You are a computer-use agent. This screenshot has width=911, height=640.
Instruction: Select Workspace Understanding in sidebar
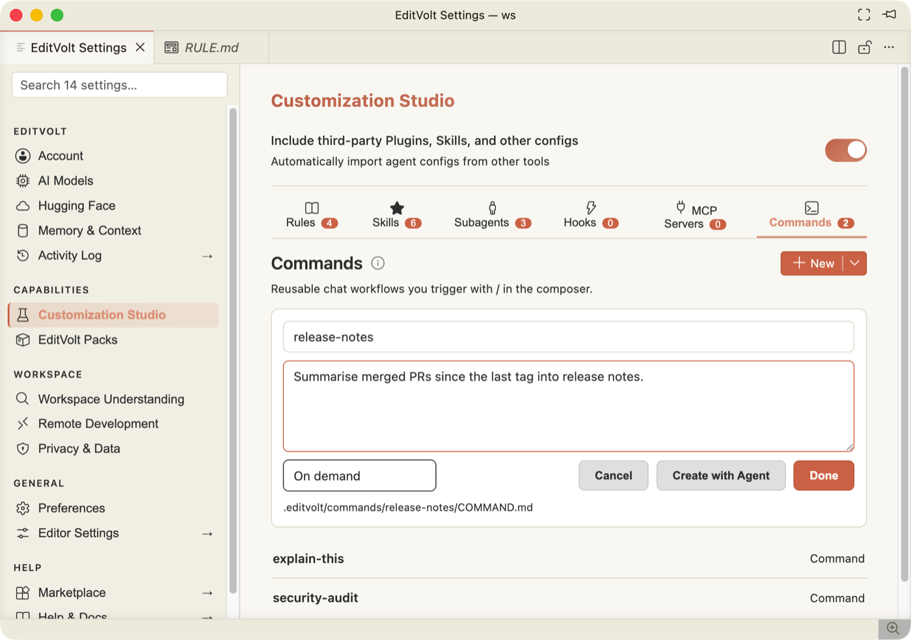pos(113,399)
